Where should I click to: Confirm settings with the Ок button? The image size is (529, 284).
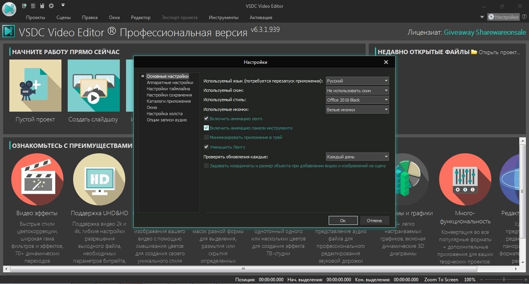point(343,221)
